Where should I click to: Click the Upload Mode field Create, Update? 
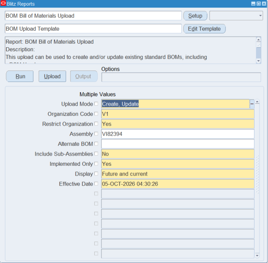[176, 104]
